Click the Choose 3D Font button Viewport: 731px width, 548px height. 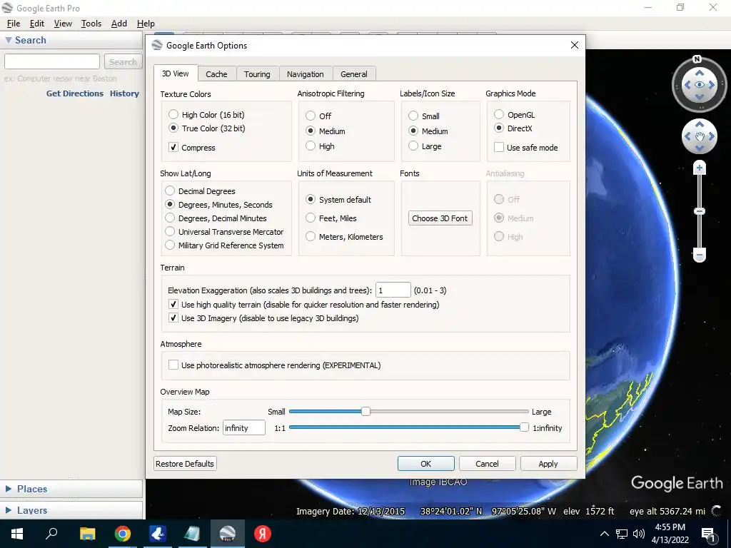(440, 218)
